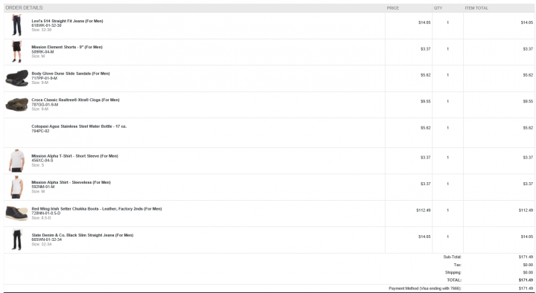536x293 pixels.
Task: Select 'Size: S' under Mission Alpha T-Shirt
Action: point(38,165)
